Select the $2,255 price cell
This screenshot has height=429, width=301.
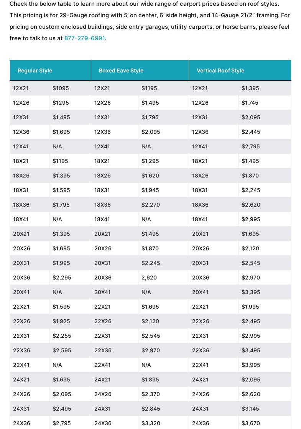pyautogui.click(x=62, y=336)
